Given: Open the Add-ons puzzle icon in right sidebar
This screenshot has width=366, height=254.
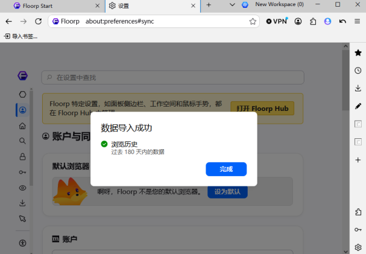Looking at the screenshot, I should click(x=358, y=212).
